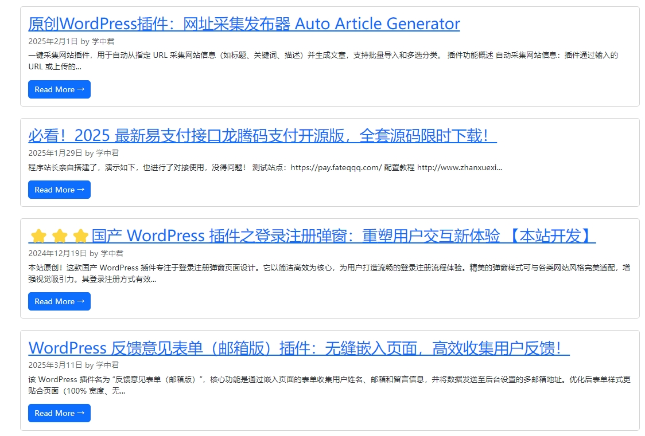Click Read More on the feedback form plugin post
Image resolution: width=645 pixels, height=436 pixels.
(x=59, y=413)
